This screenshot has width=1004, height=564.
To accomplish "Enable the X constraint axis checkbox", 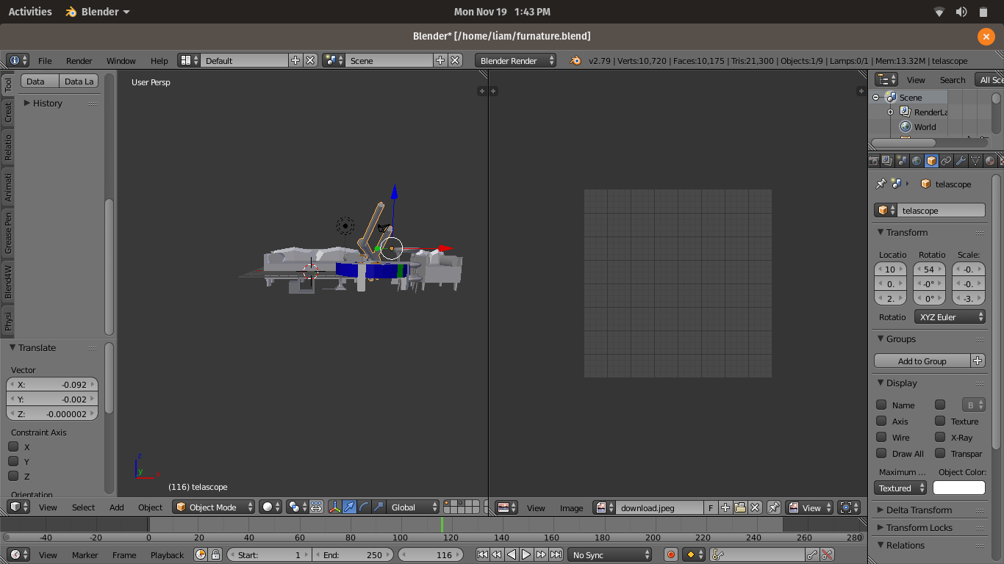I will [x=13, y=446].
